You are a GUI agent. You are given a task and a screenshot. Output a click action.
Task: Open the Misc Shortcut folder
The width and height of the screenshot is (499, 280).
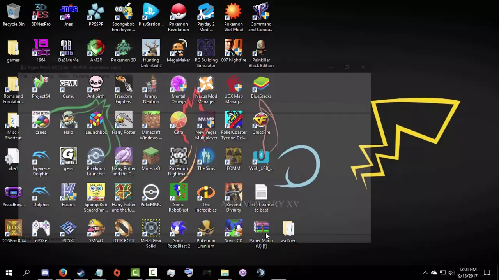(x=13, y=126)
